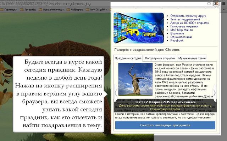The width and height of the screenshot is (227, 141).
Task: Switch to the Музыкальные треки tab
Action: point(192,58)
